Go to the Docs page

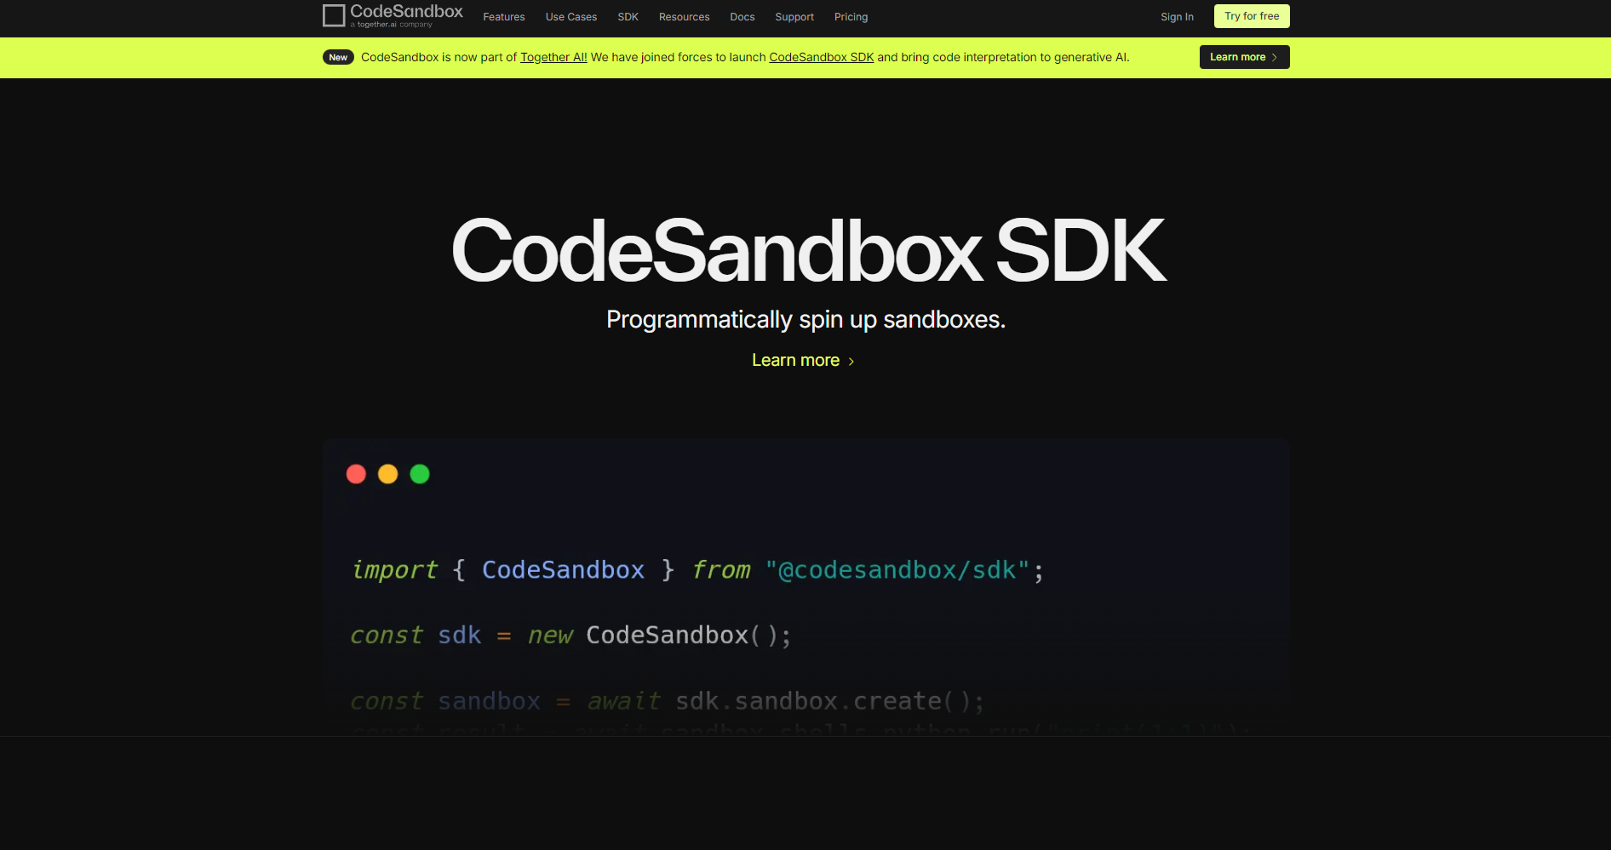pos(742,17)
